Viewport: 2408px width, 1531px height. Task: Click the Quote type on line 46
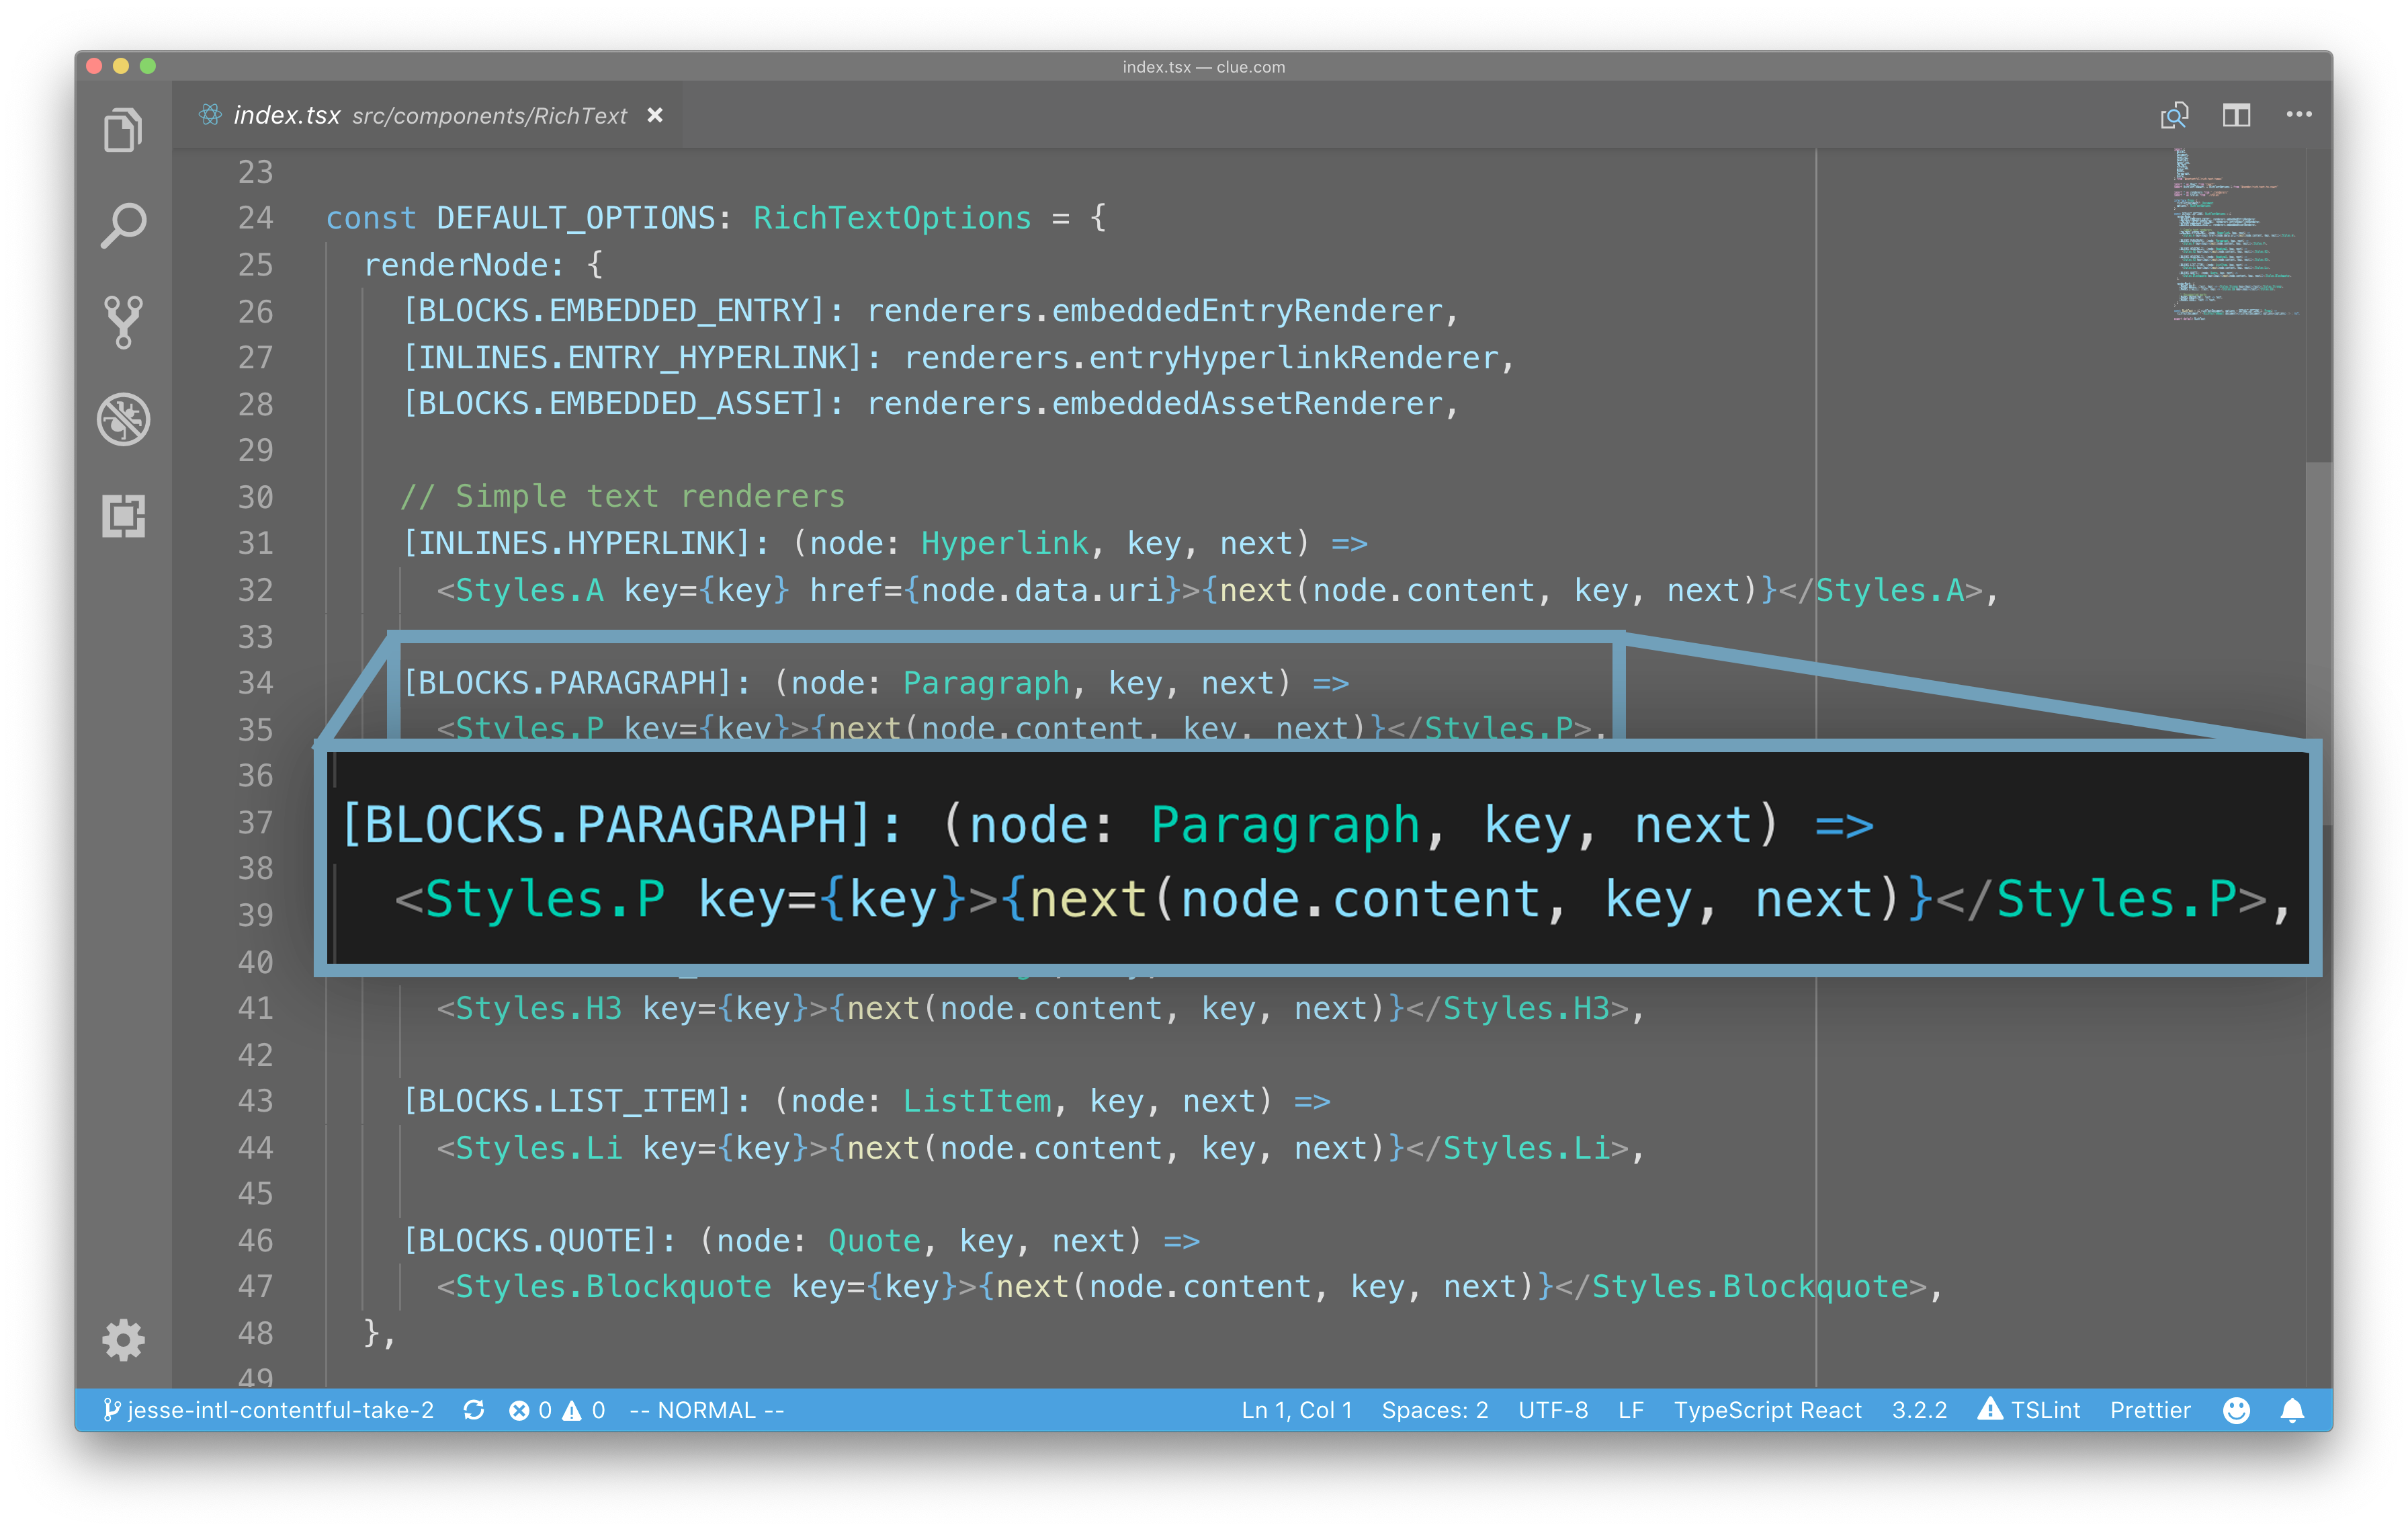(x=874, y=1241)
